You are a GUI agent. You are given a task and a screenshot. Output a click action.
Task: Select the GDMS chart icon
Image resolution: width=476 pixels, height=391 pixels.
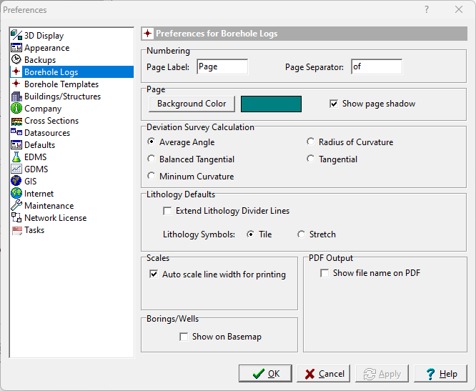pyautogui.click(x=16, y=169)
